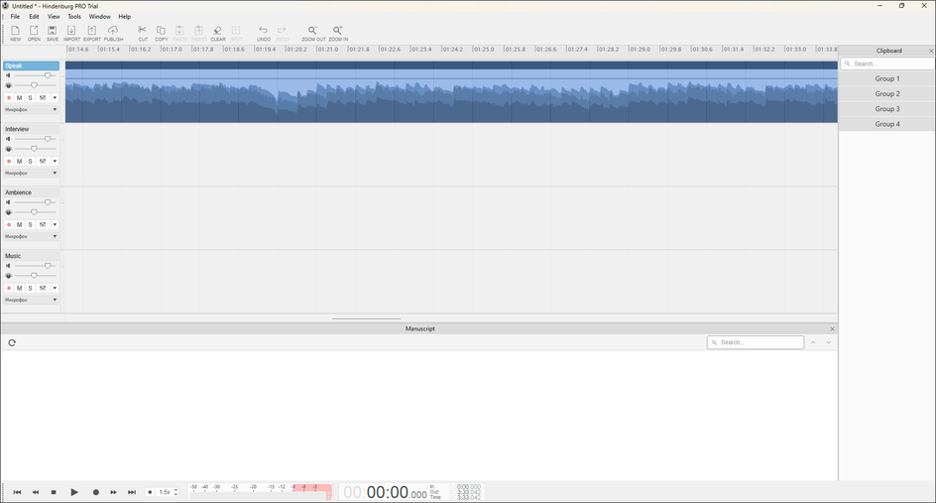
Task: Open effects on the Music track
Action: tap(43, 288)
